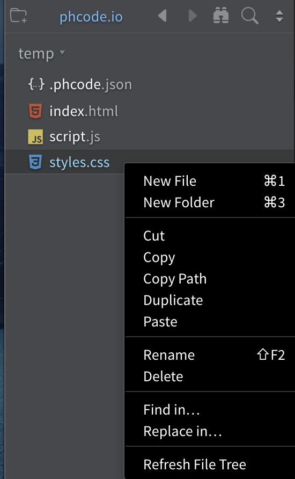Click the binoculars show-in-tree icon
Screen dimensions: 295x479
(221, 16)
